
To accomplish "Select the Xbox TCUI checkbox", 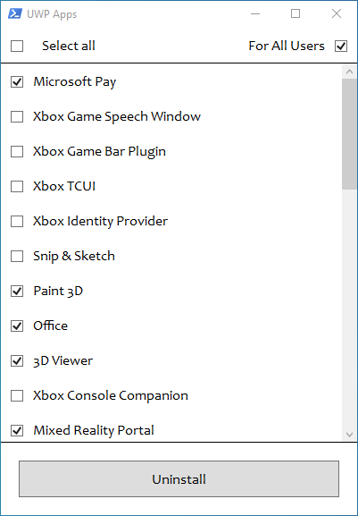I will 17,186.
